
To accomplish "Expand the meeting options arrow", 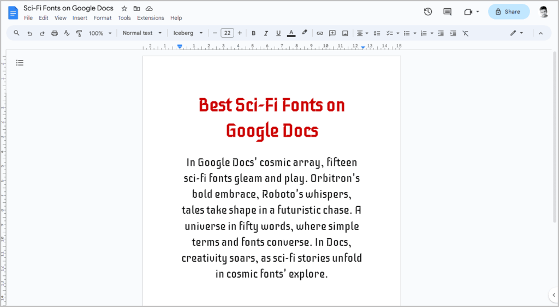I will pos(478,12).
